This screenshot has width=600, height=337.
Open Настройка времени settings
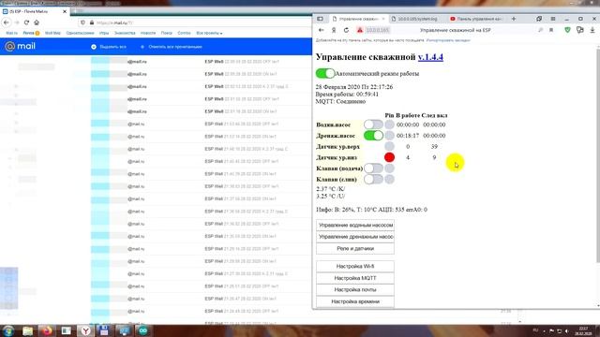pyautogui.click(x=355, y=301)
